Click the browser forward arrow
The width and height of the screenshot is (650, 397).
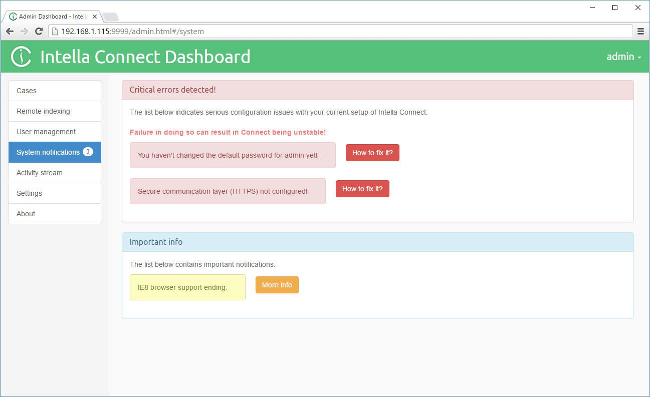[24, 32]
